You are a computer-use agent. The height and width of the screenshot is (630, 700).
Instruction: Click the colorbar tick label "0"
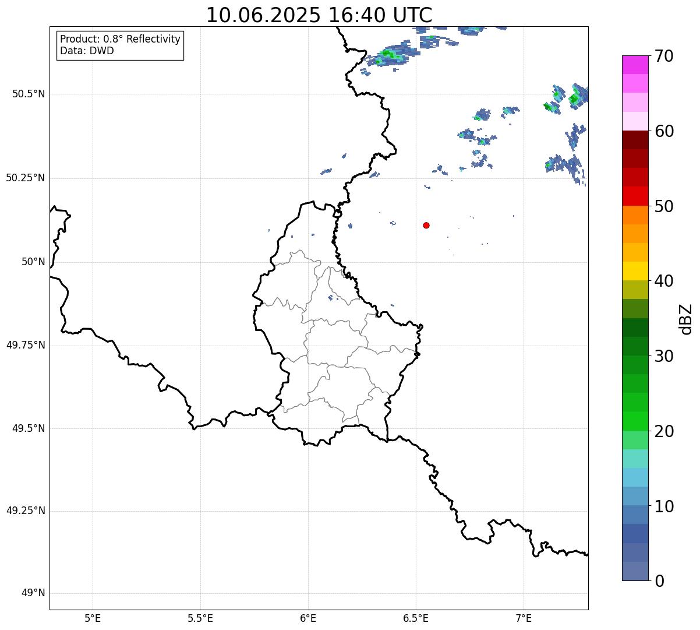(659, 581)
